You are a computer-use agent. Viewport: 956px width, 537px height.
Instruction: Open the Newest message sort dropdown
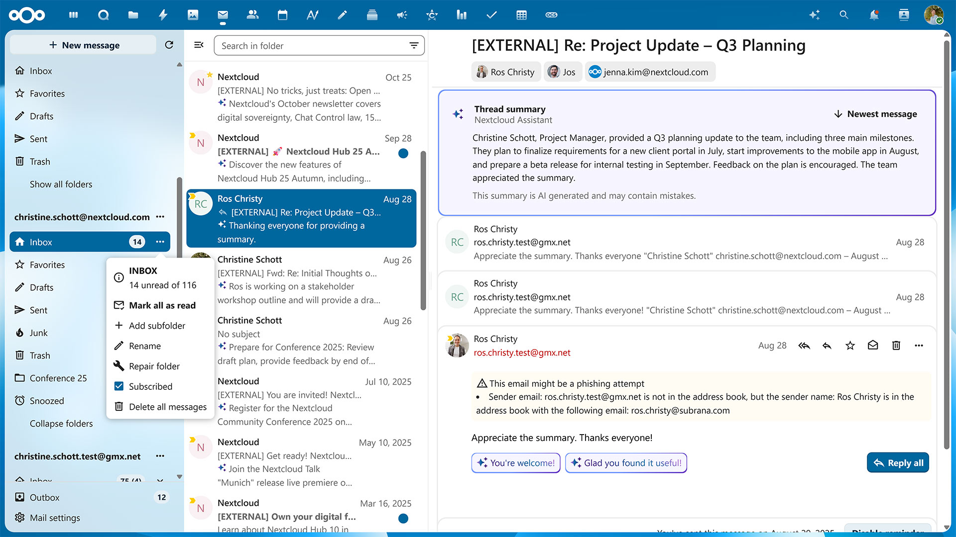click(x=875, y=114)
